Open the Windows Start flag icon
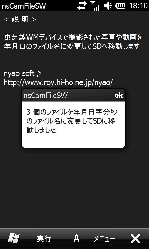Image resolution: width=149 pixels, height=249 pixels. (x=13, y=238)
